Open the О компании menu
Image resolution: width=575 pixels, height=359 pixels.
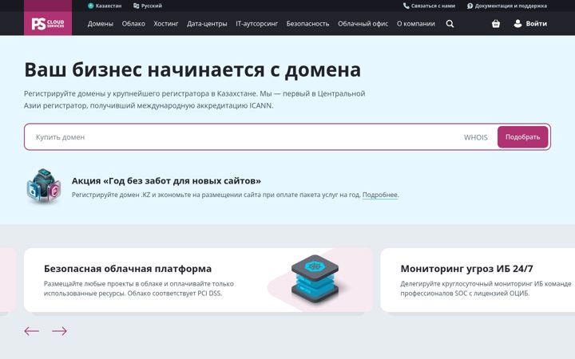tap(416, 24)
